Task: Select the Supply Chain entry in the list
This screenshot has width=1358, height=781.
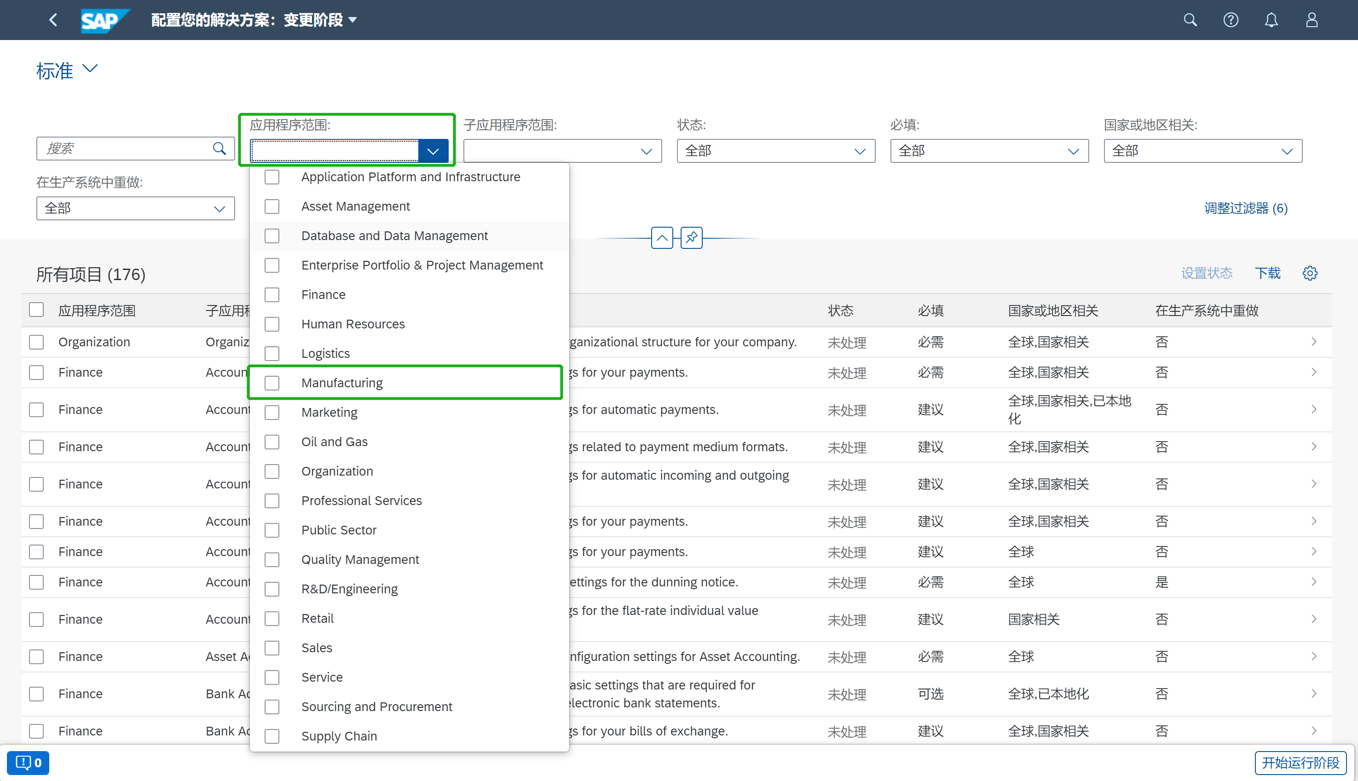Action: (339, 735)
